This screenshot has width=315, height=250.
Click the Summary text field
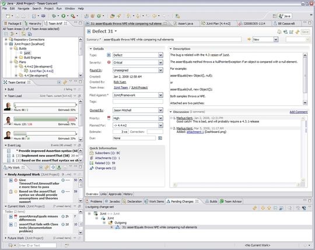click(172, 40)
